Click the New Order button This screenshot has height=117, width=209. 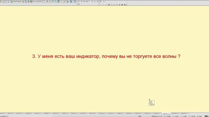click(16, 2)
